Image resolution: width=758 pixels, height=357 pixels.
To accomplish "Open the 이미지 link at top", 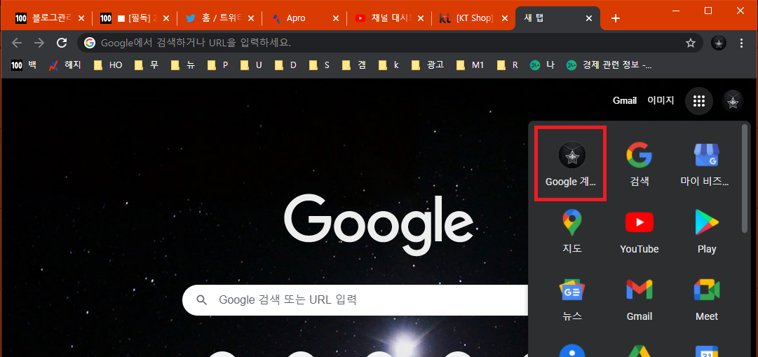I will click(x=661, y=100).
